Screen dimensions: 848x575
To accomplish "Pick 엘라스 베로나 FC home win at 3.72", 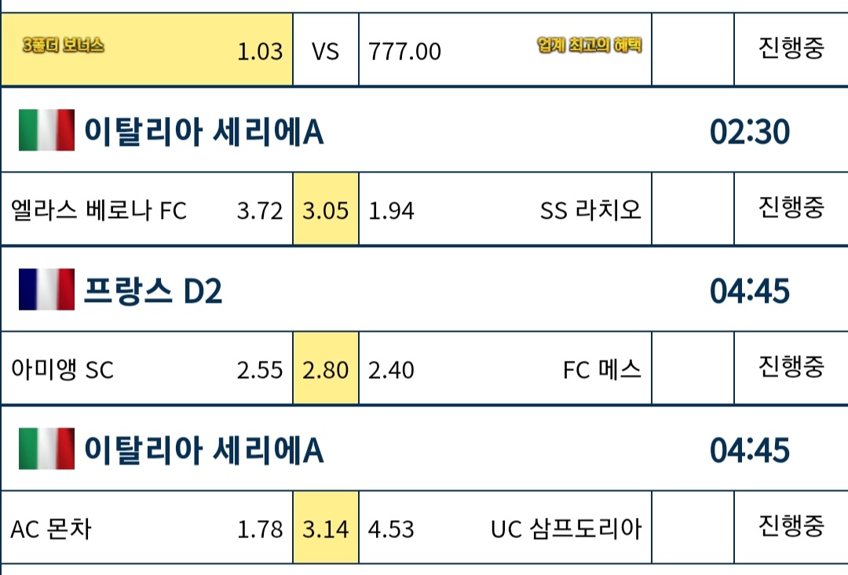I will click(147, 209).
